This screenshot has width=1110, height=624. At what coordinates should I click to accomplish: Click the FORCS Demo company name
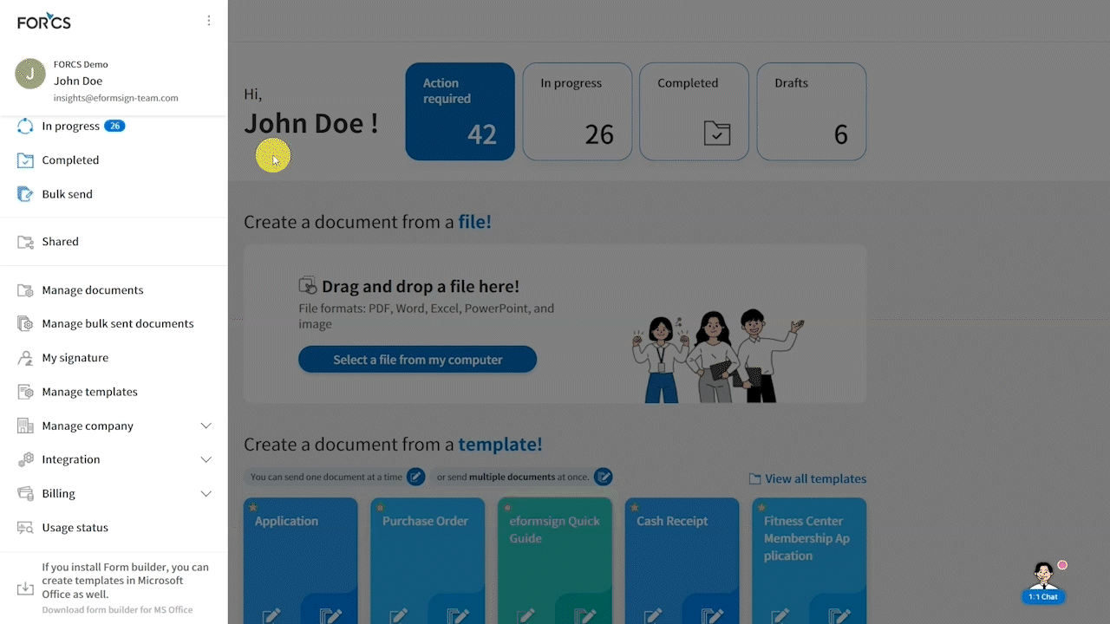coord(81,64)
